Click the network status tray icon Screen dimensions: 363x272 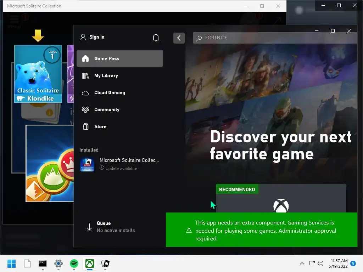point(312,263)
